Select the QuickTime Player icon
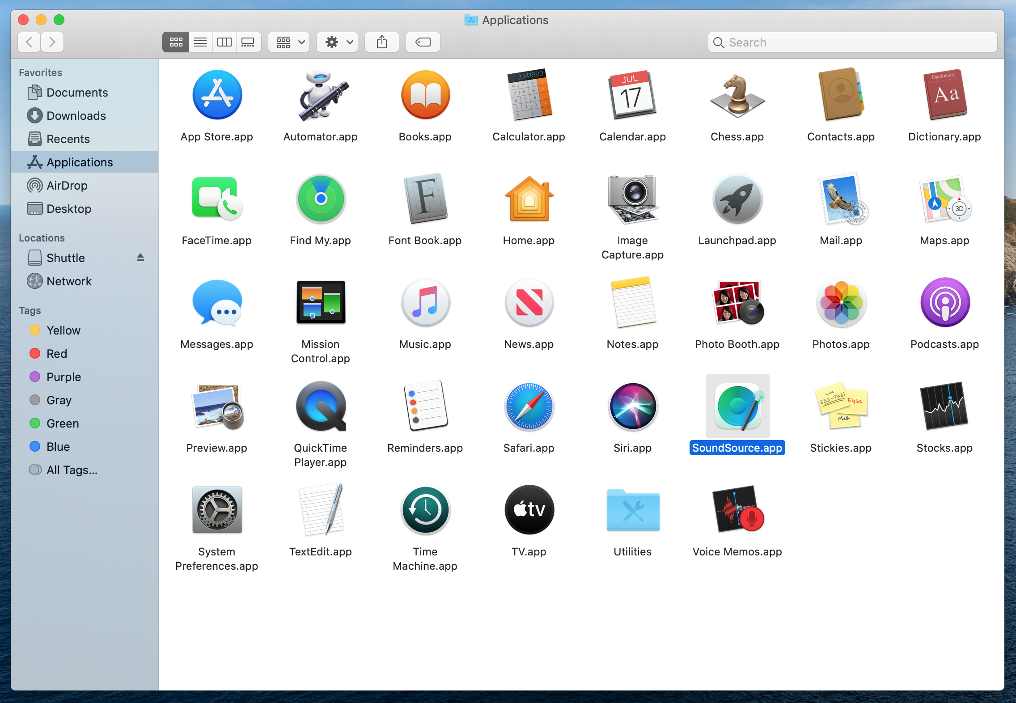1016x703 pixels. tap(321, 406)
